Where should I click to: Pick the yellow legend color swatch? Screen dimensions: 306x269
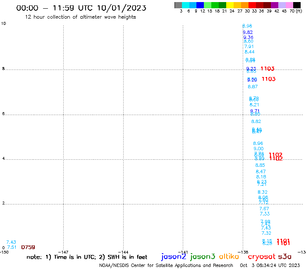(x=230, y=5)
